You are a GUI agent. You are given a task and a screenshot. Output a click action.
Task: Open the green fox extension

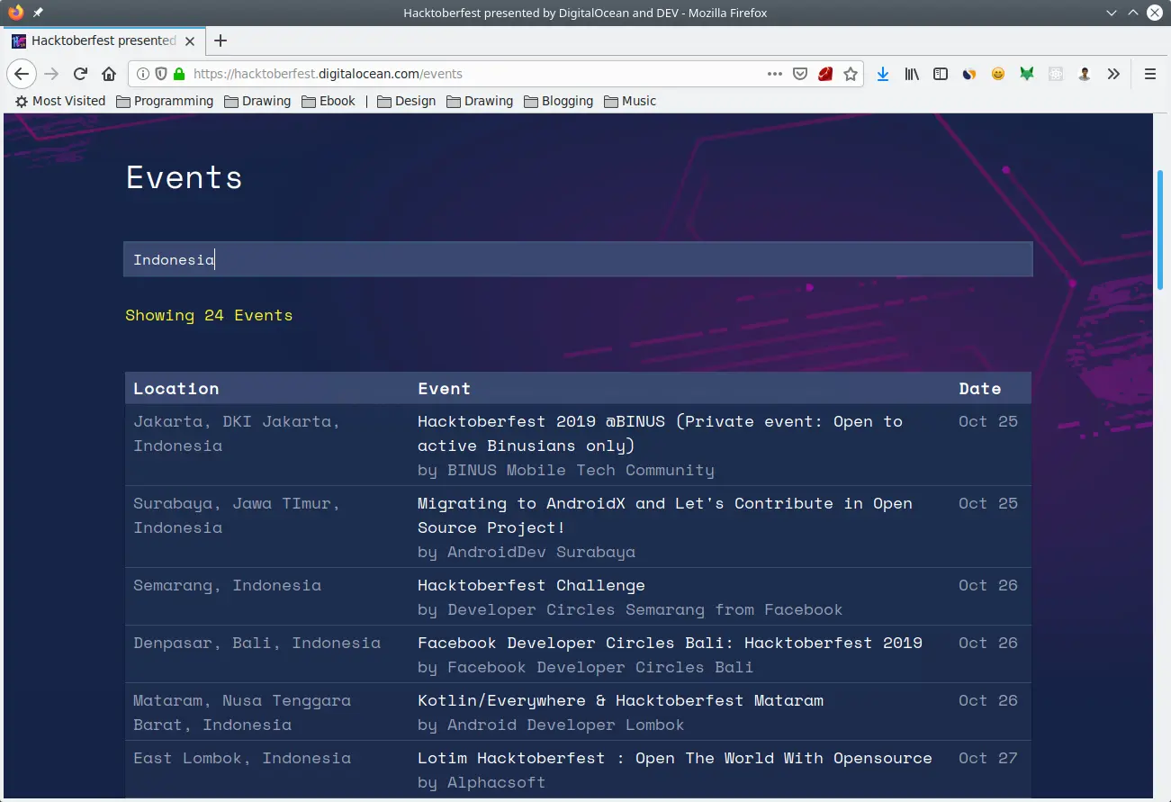pos(1027,74)
